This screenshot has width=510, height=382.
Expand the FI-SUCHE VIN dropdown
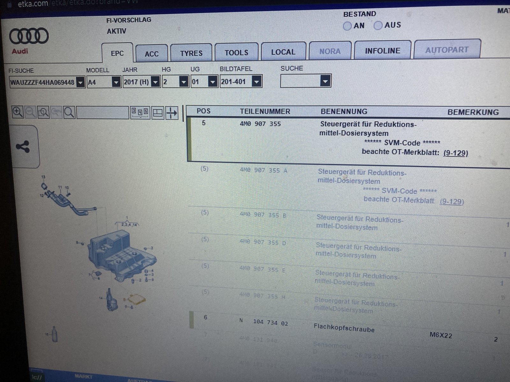(x=81, y=82)
